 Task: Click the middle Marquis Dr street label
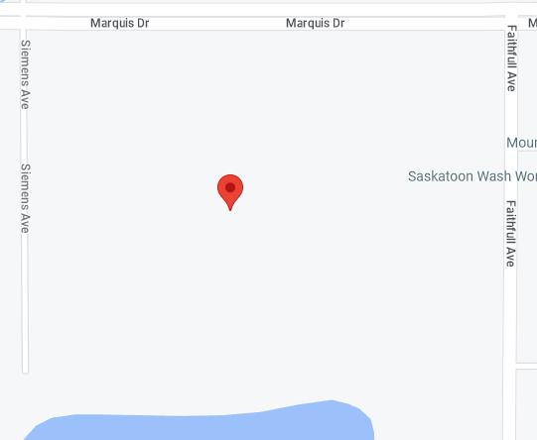(315, 23)
